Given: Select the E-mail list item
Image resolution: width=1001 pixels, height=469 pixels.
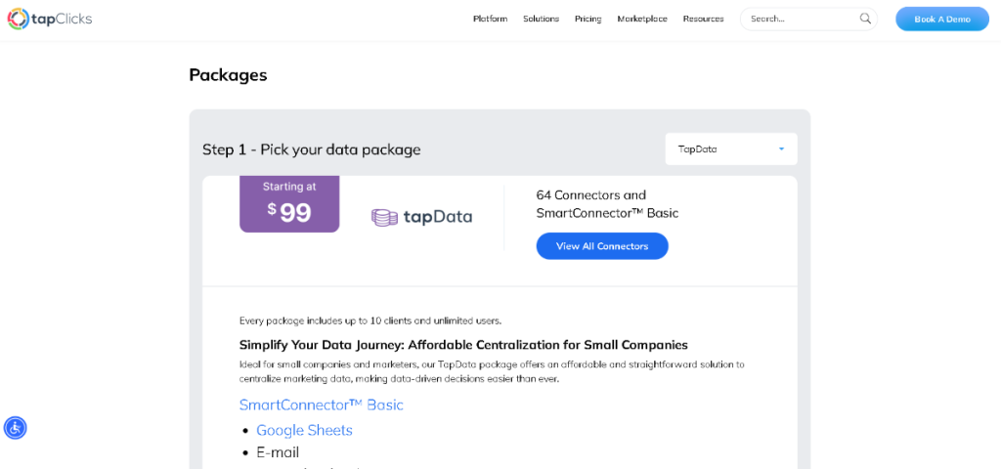Looking at the screenshot, I should pos(278,452).
